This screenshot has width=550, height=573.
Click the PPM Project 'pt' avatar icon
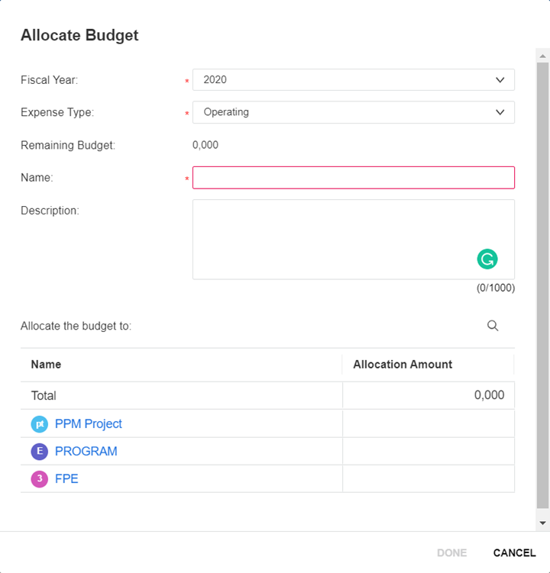coord(40,424)
